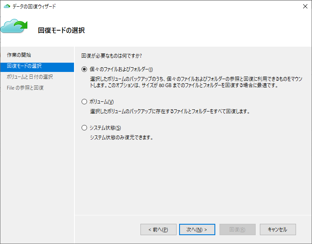Click the キャンセル button
This screenshot has height=244, width=312.
tap(278, 229)
